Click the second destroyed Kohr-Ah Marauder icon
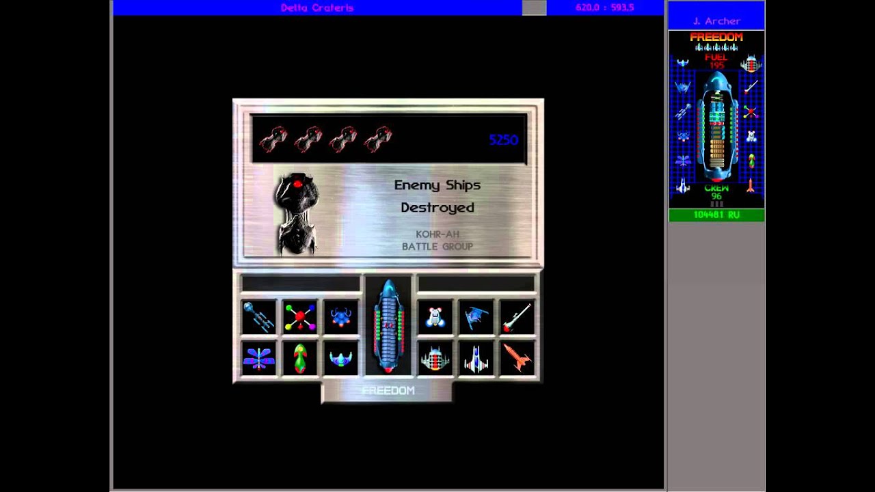 click(x=308, y=139)
